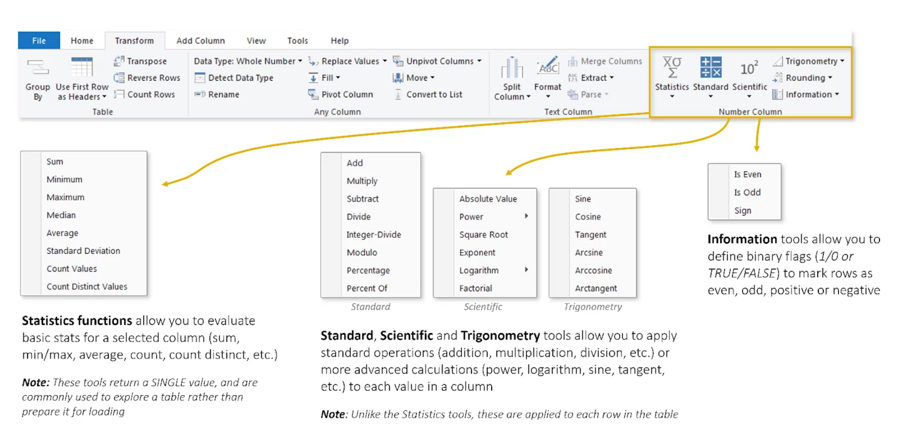Expand the Power submenu arrow
This screenshot has width=900, height=445.
point(526,216)
